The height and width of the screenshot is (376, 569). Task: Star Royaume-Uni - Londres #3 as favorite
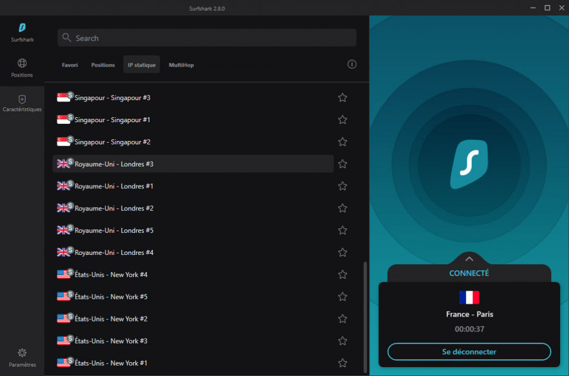(x=342, y=164)
